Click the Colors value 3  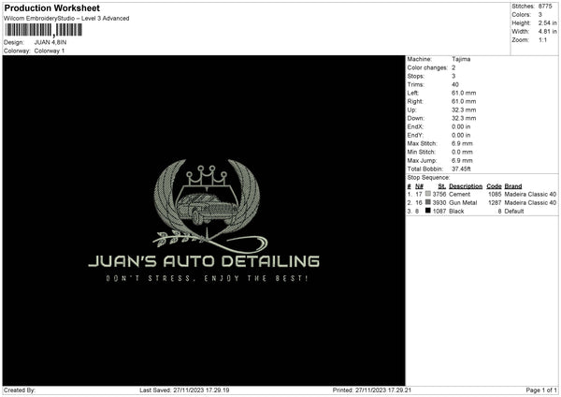(540, 15)
